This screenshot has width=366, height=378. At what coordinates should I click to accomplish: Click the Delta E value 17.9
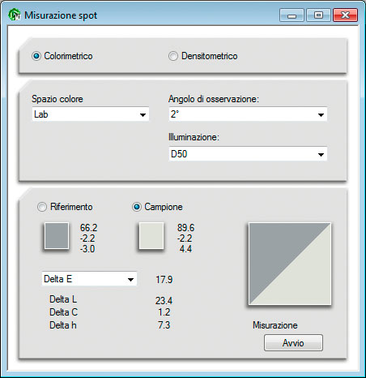coord(164,279)
